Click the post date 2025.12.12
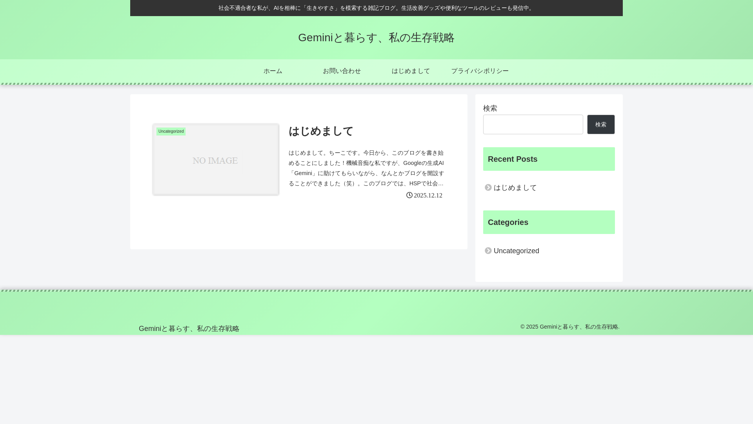753x424 pixels. tap(428, 196)
